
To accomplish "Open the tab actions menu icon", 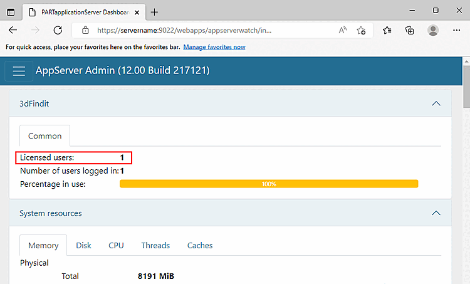I will (11, 13).
